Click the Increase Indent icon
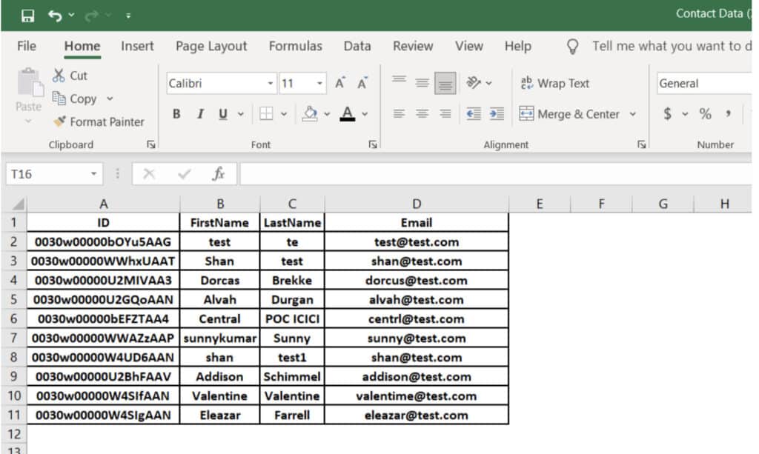The width and height of the screenshot is (759, 454). pos(497,114)
